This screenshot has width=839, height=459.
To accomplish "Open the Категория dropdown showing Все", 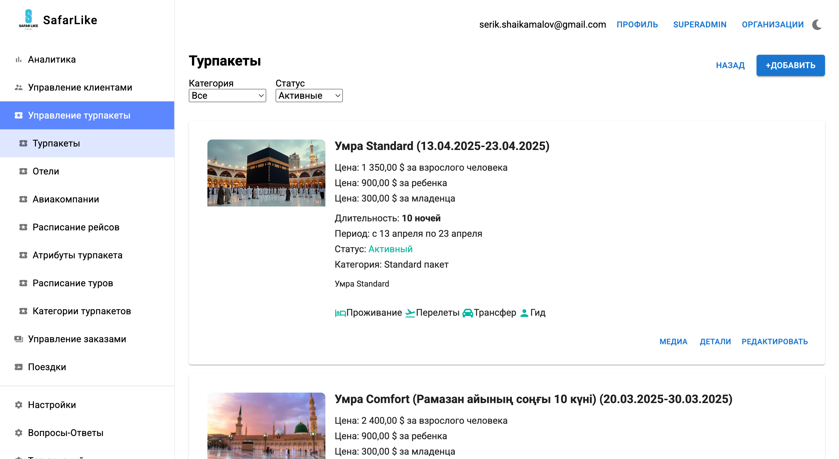I will pyautogui.click(x=227, y=96).
